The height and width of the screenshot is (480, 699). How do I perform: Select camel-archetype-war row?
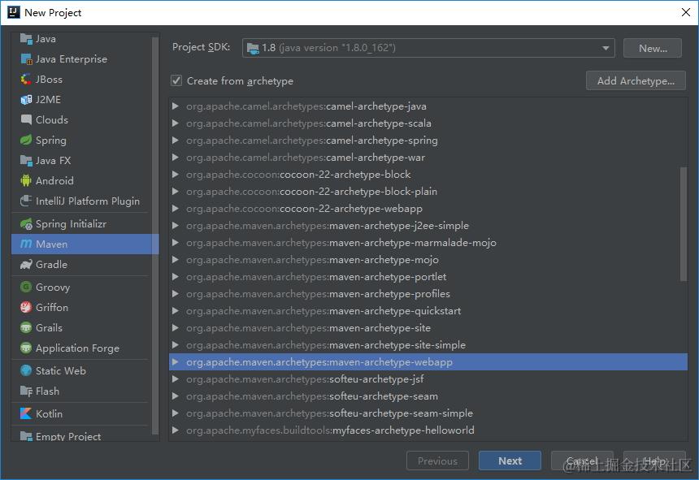(428, 158)
